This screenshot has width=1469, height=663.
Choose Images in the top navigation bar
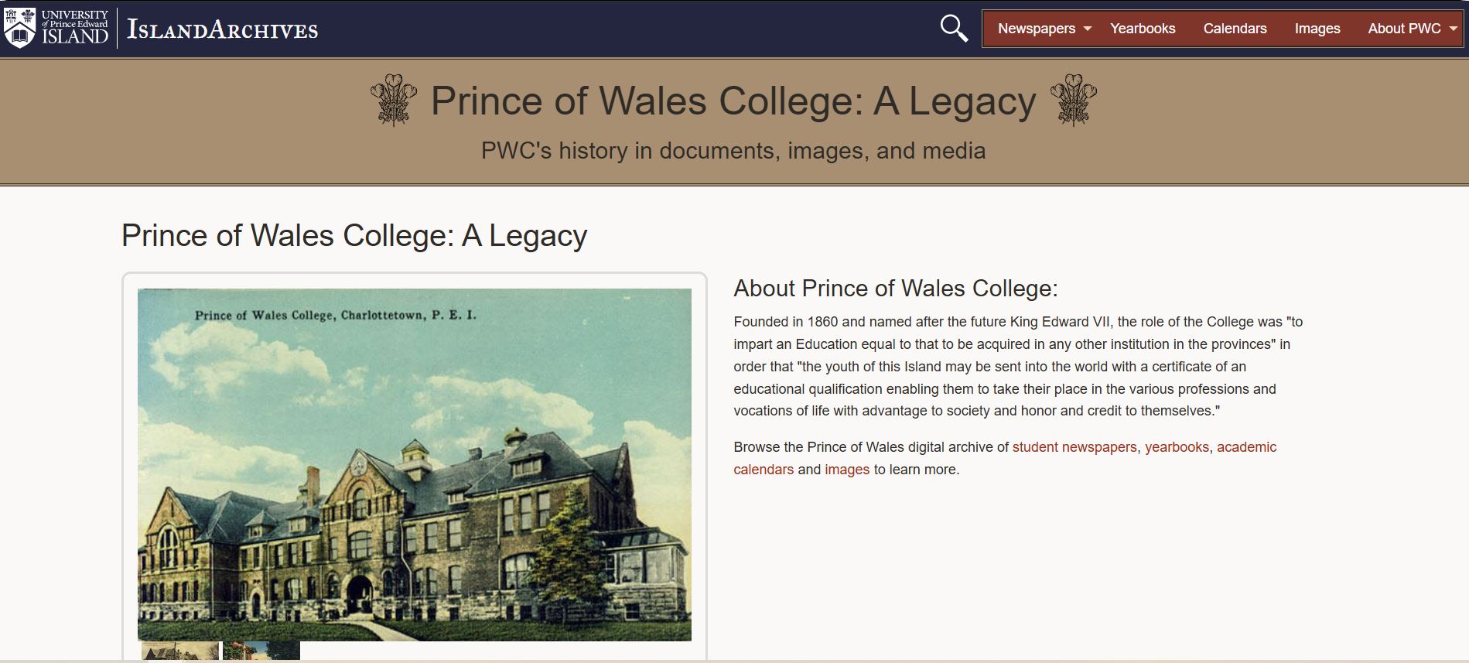(x=1317, y=29)
